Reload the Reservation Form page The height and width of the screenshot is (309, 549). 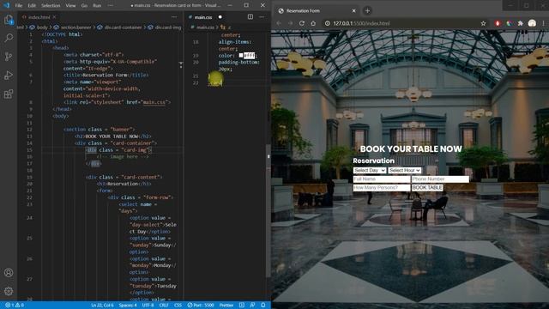click(302, 23)
